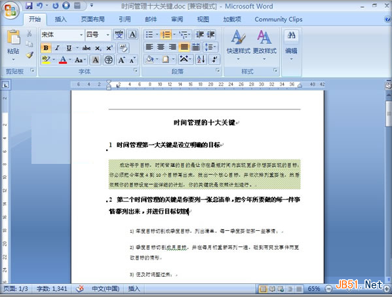Viewport: 392px width, 297px height.
Task: Open the Community Clips tab
Action: (x=278, y=19)
